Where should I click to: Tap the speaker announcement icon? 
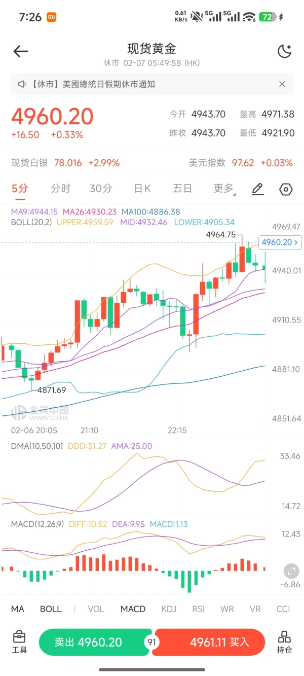click(x=22, y=84)
